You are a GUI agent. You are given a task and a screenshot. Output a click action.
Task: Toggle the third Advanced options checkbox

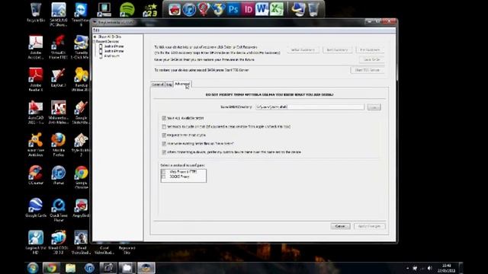click(x=164, y=135)
